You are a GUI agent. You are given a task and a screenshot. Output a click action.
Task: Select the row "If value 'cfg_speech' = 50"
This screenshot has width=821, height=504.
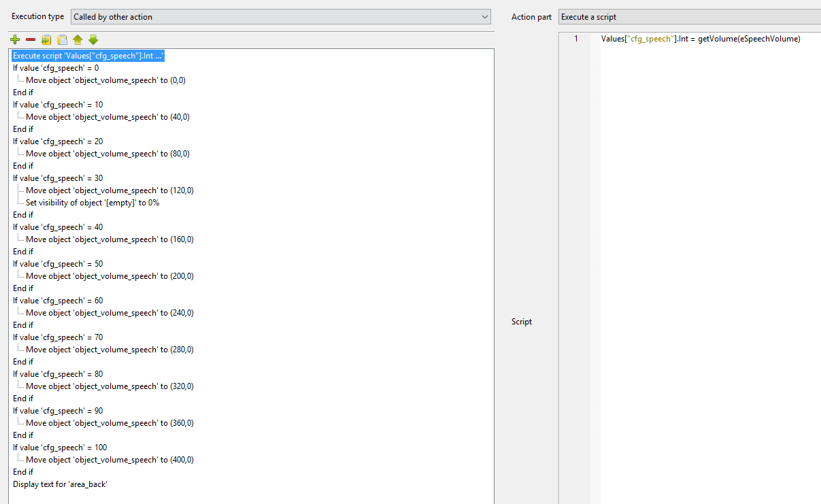58,264
